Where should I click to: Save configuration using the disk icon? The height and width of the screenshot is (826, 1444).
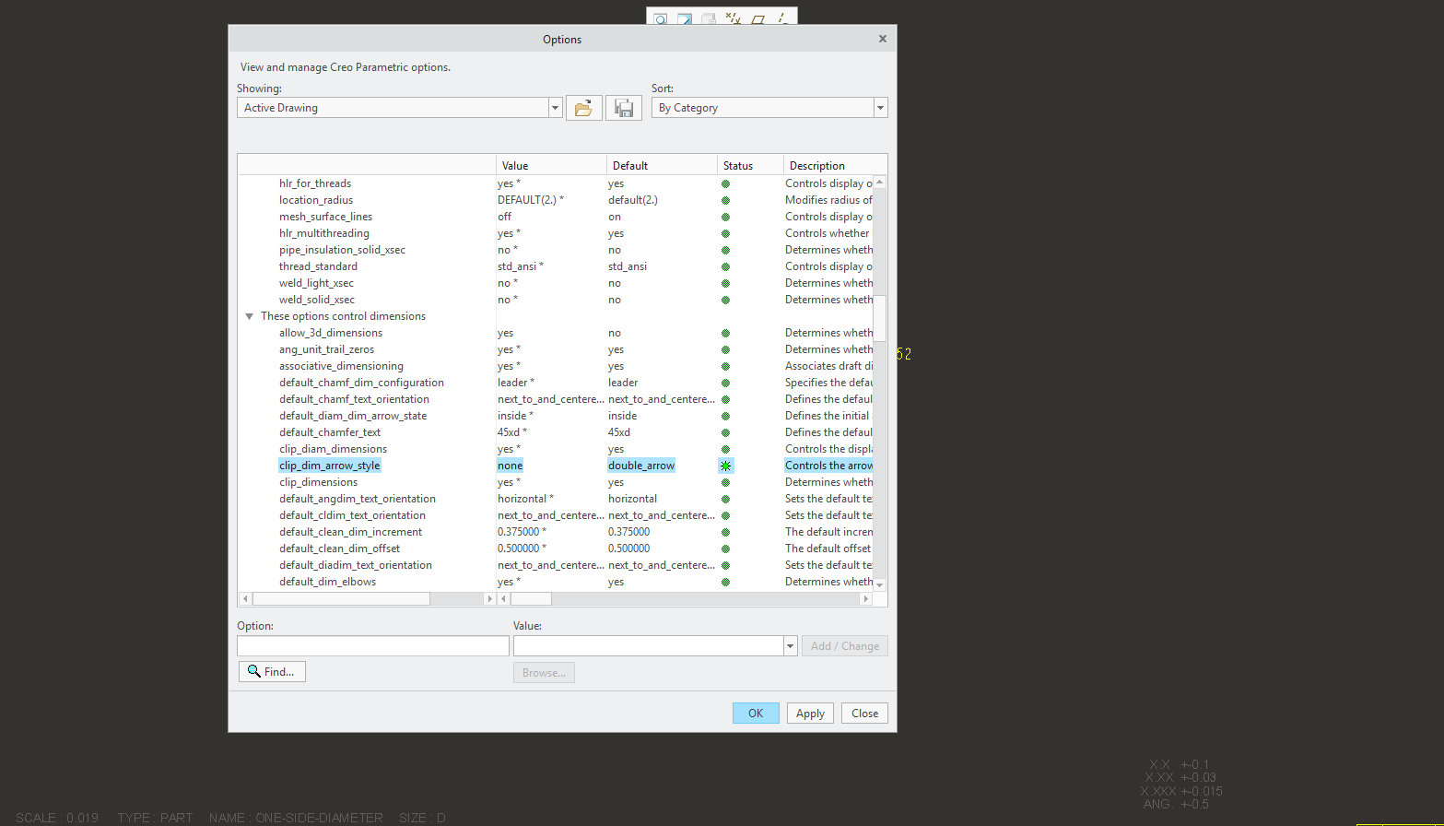tap(624, 108)
